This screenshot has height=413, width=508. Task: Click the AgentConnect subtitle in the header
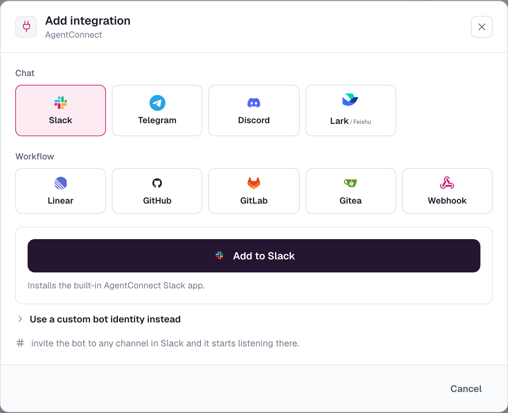tap(74, 35)
